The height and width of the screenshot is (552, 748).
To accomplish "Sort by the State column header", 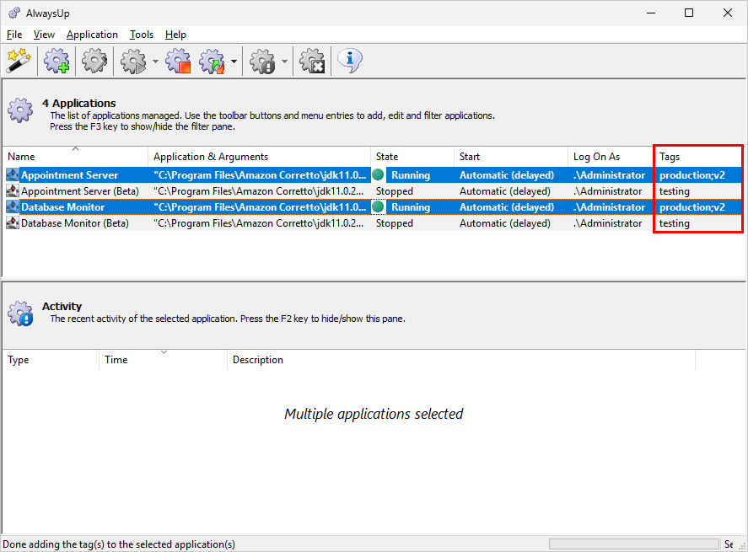I will click(412, 157).
